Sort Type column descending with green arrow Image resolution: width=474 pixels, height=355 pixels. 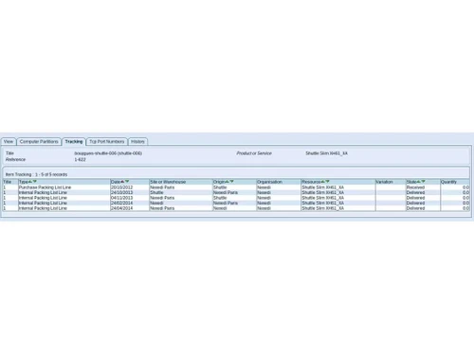pos(35,182)
